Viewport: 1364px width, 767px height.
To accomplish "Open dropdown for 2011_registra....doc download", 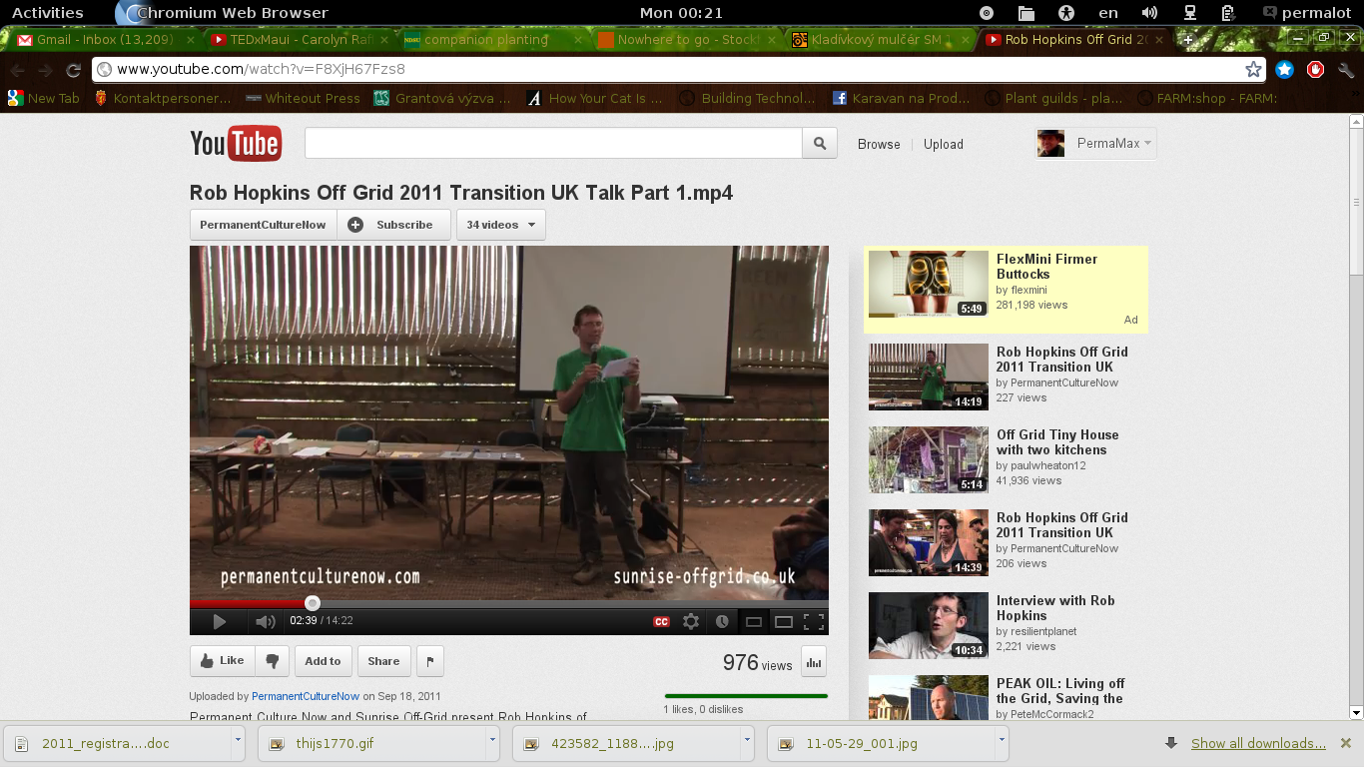I will click(238, 742).
